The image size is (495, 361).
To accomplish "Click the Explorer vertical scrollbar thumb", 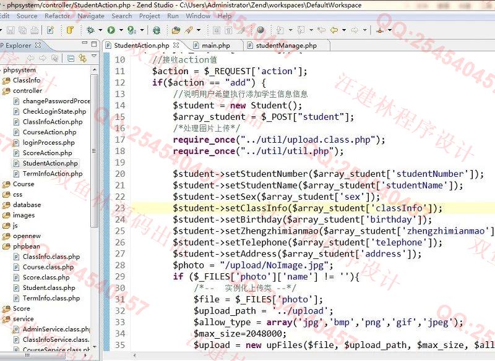I will (x=94, y=151).
